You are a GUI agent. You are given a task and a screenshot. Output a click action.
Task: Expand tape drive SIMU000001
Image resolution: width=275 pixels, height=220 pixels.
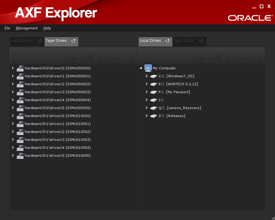tap(13, 76)
